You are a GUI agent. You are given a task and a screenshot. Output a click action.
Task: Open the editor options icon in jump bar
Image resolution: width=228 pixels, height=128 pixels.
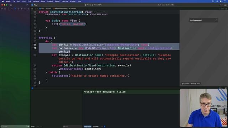tap(223, 9)
